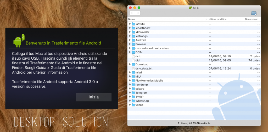Image resolution: width=268 pixels, height=132 pixels.
Task: Sort by the Nome column header
Action: [168, 19]
